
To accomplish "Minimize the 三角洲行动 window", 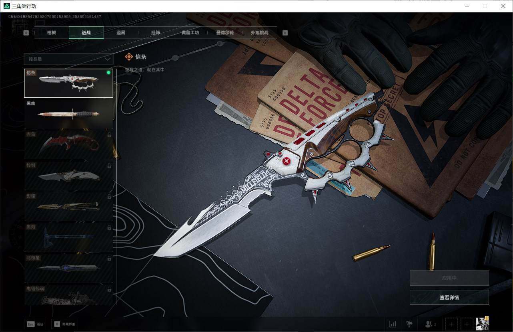I will 467,6.
